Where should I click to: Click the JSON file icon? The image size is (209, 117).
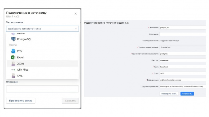(x=13, y=64)
